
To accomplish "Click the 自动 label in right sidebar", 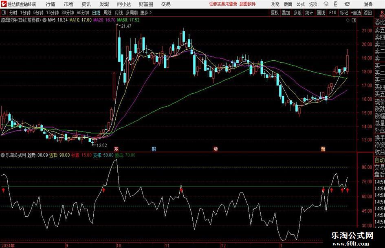I will pos(379,160).
